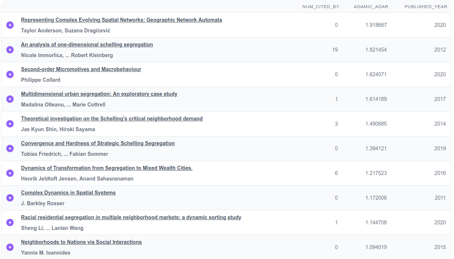Click plus icon for Multidimensional urban segregation

point(10,99)
